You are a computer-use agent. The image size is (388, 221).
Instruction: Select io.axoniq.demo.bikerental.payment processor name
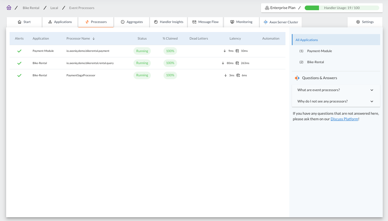88,51
